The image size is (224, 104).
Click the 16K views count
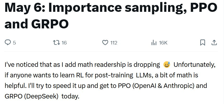163,43
